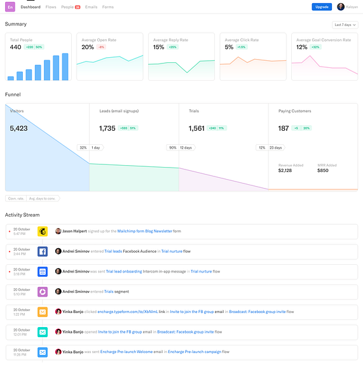Click the Encharge "En" logo icon
Image resolution: width=363 pixels, height=381 pixels.
10,7
